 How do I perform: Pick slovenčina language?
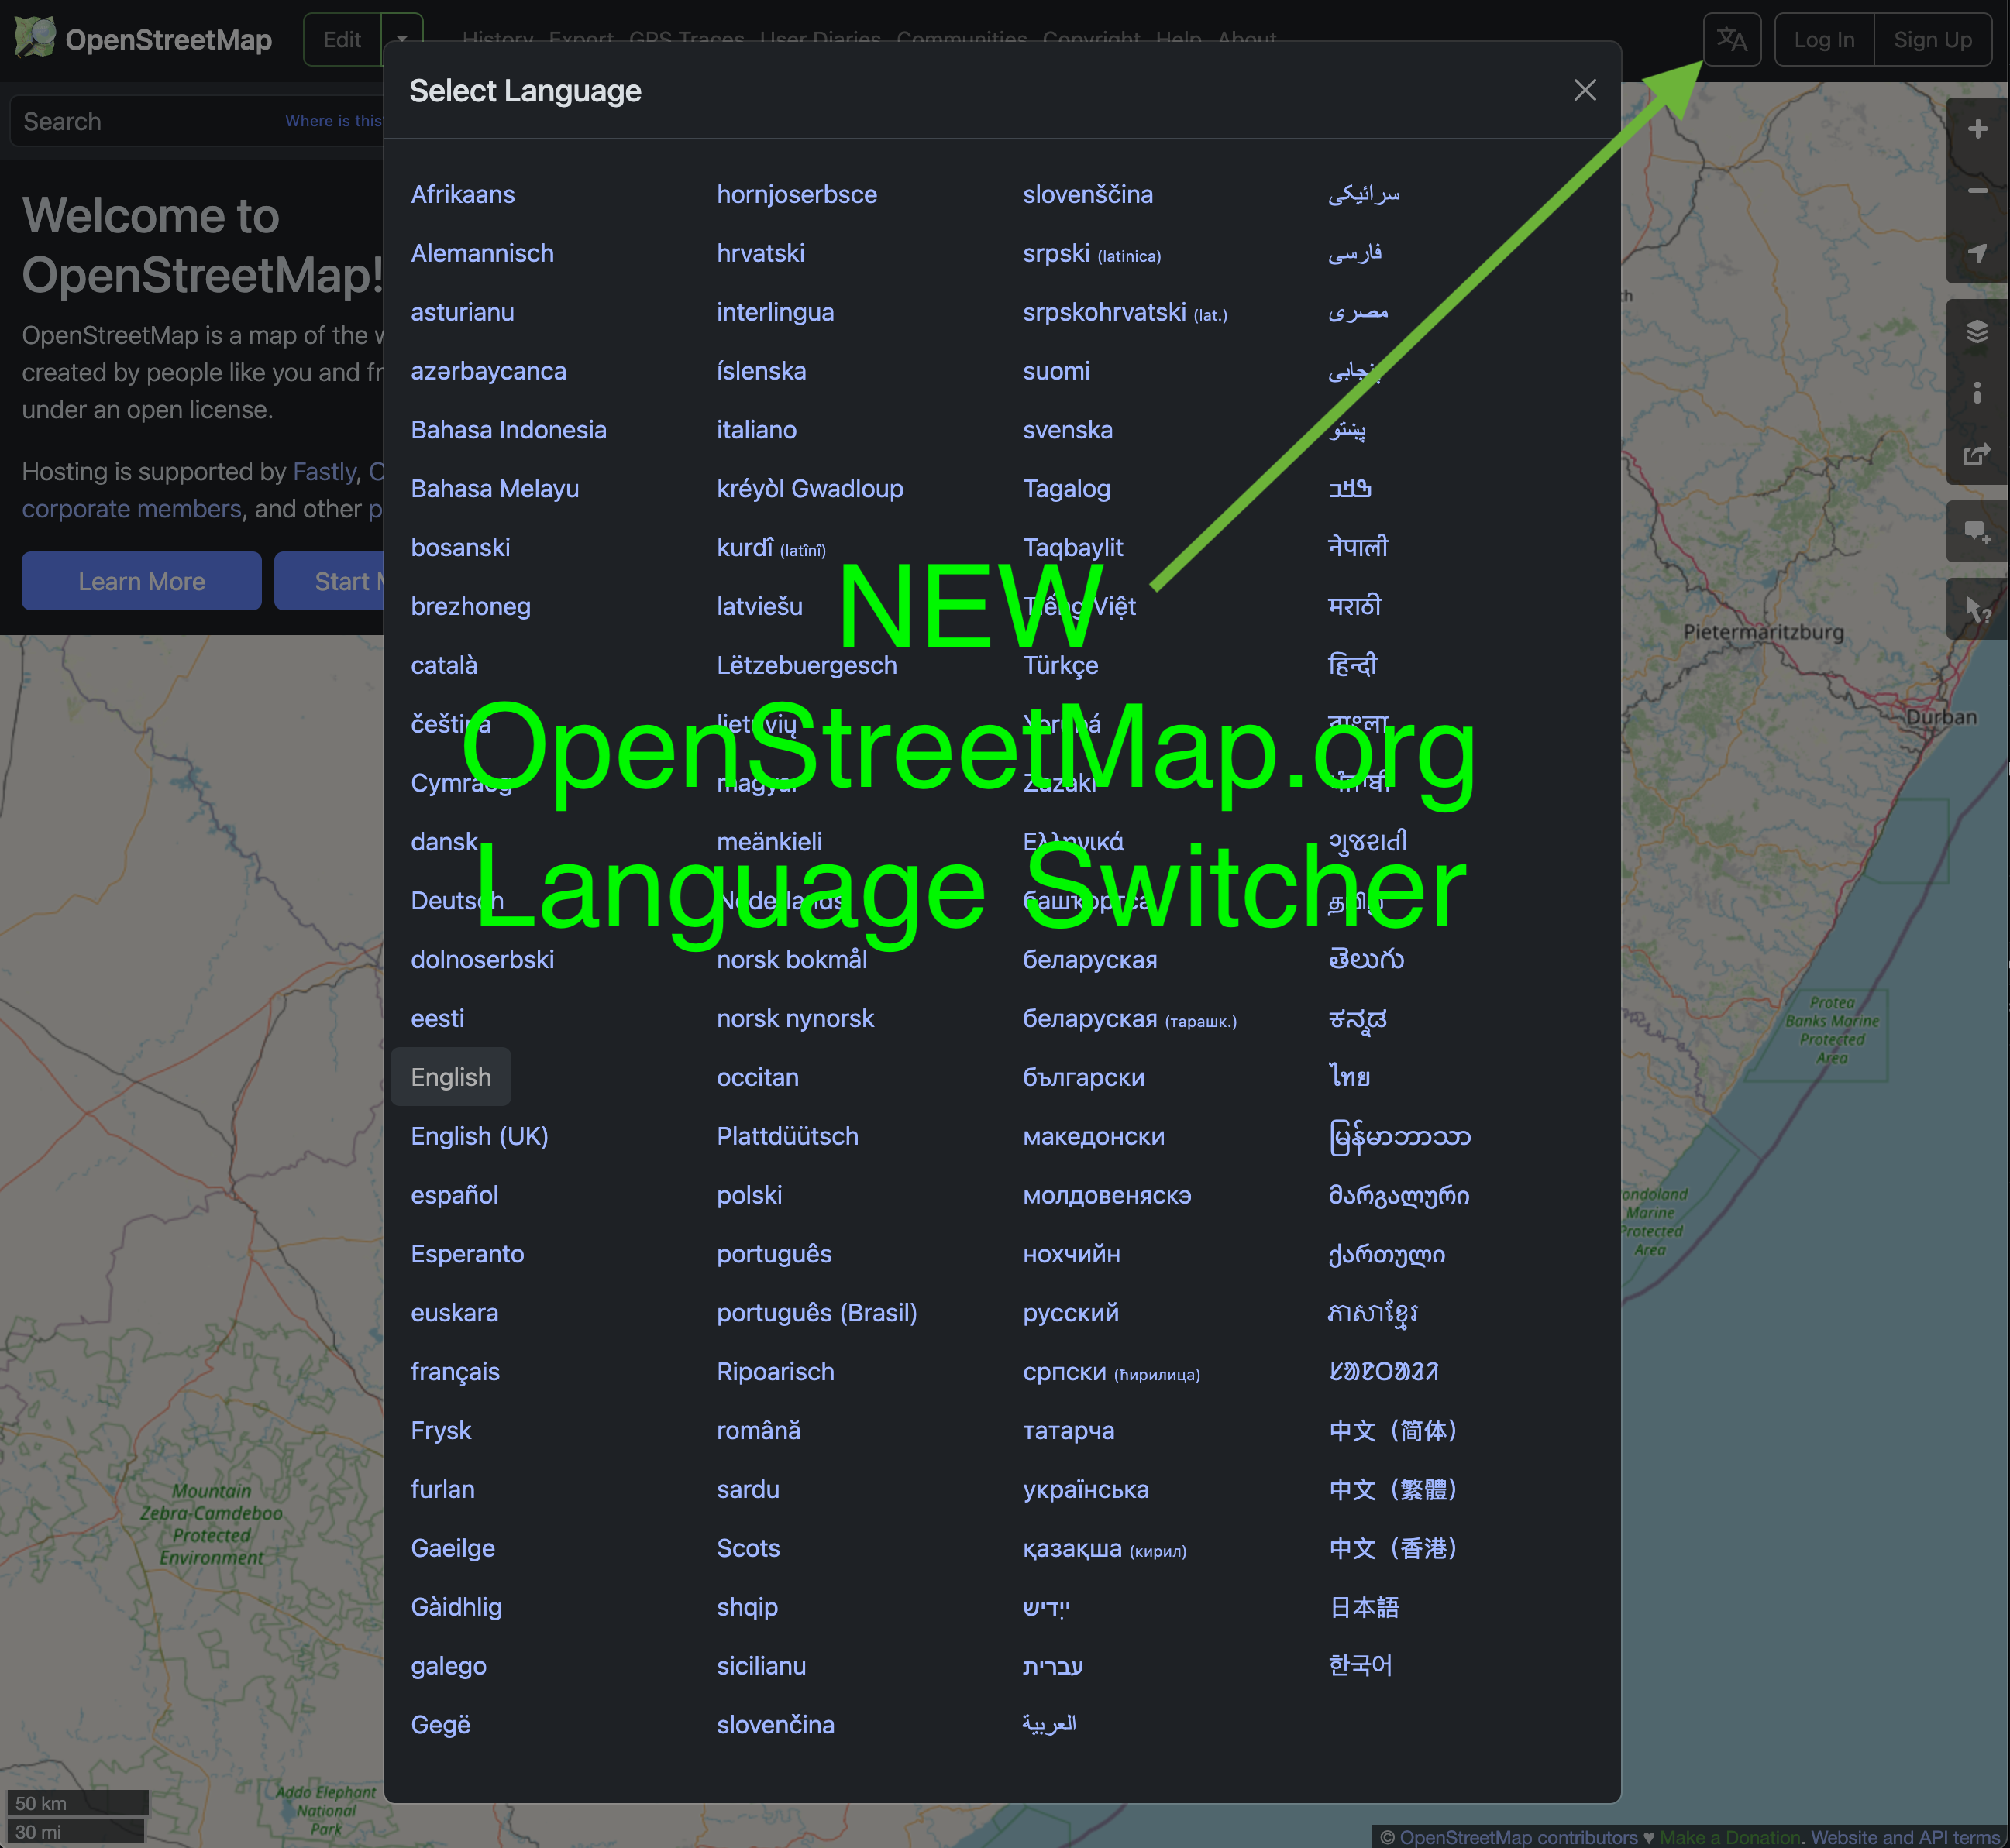pyautogui.click(x=776, y=1725)
